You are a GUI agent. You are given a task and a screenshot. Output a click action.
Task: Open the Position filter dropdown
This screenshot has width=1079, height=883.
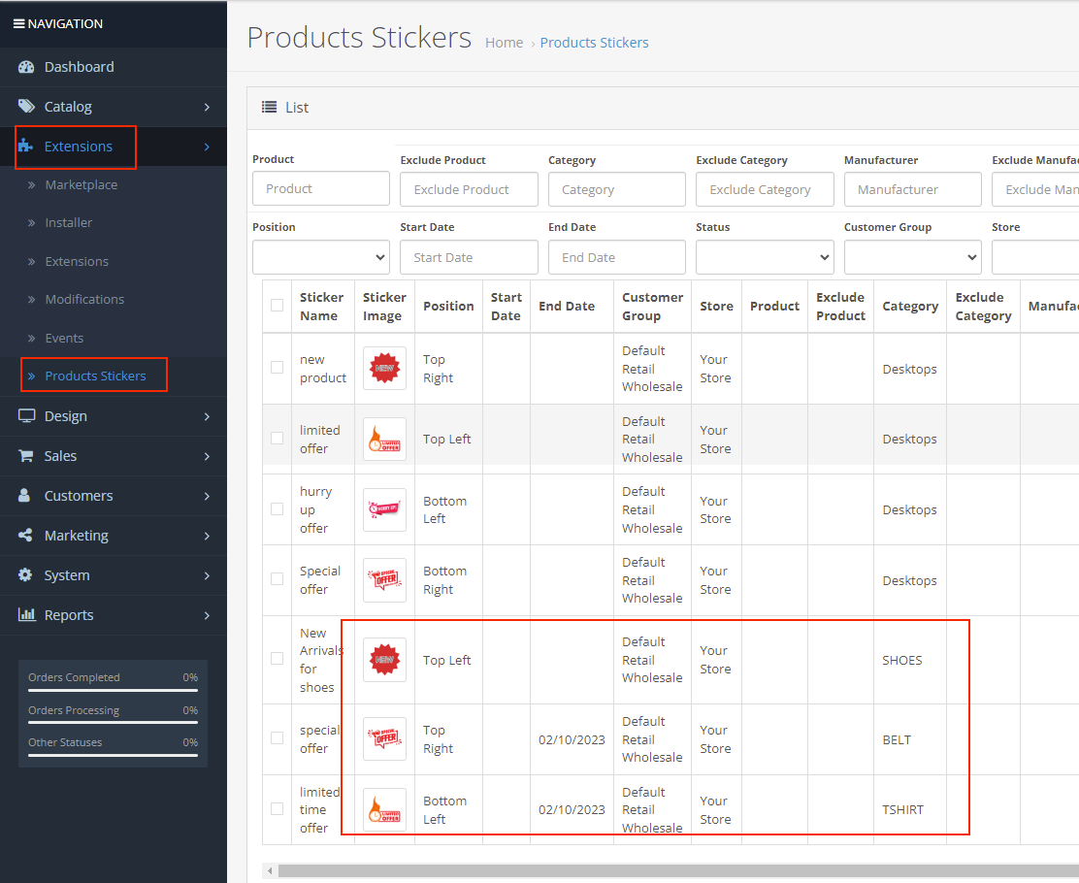pyautogui.click(x=320, y=257)
